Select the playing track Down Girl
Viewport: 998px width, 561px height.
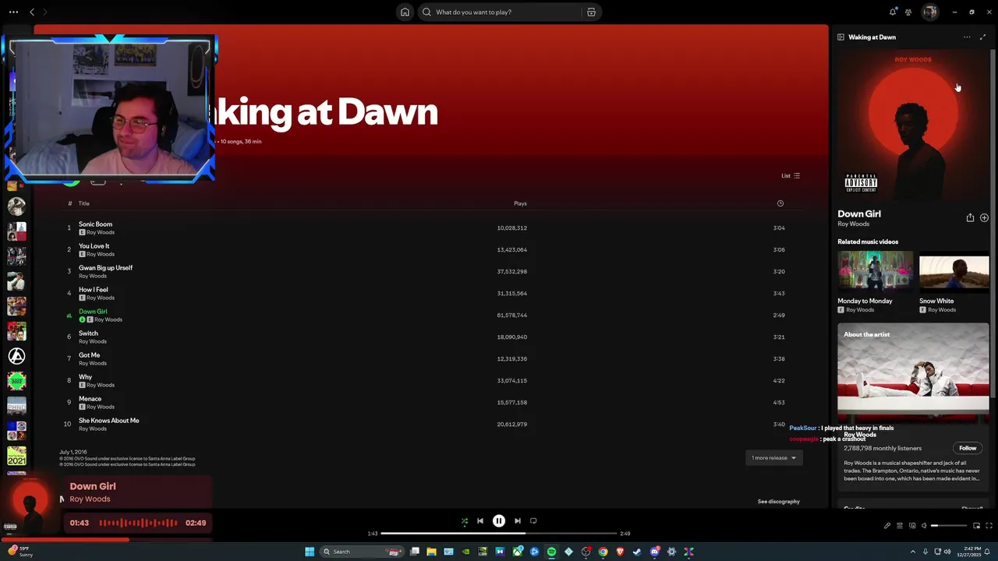93,312
